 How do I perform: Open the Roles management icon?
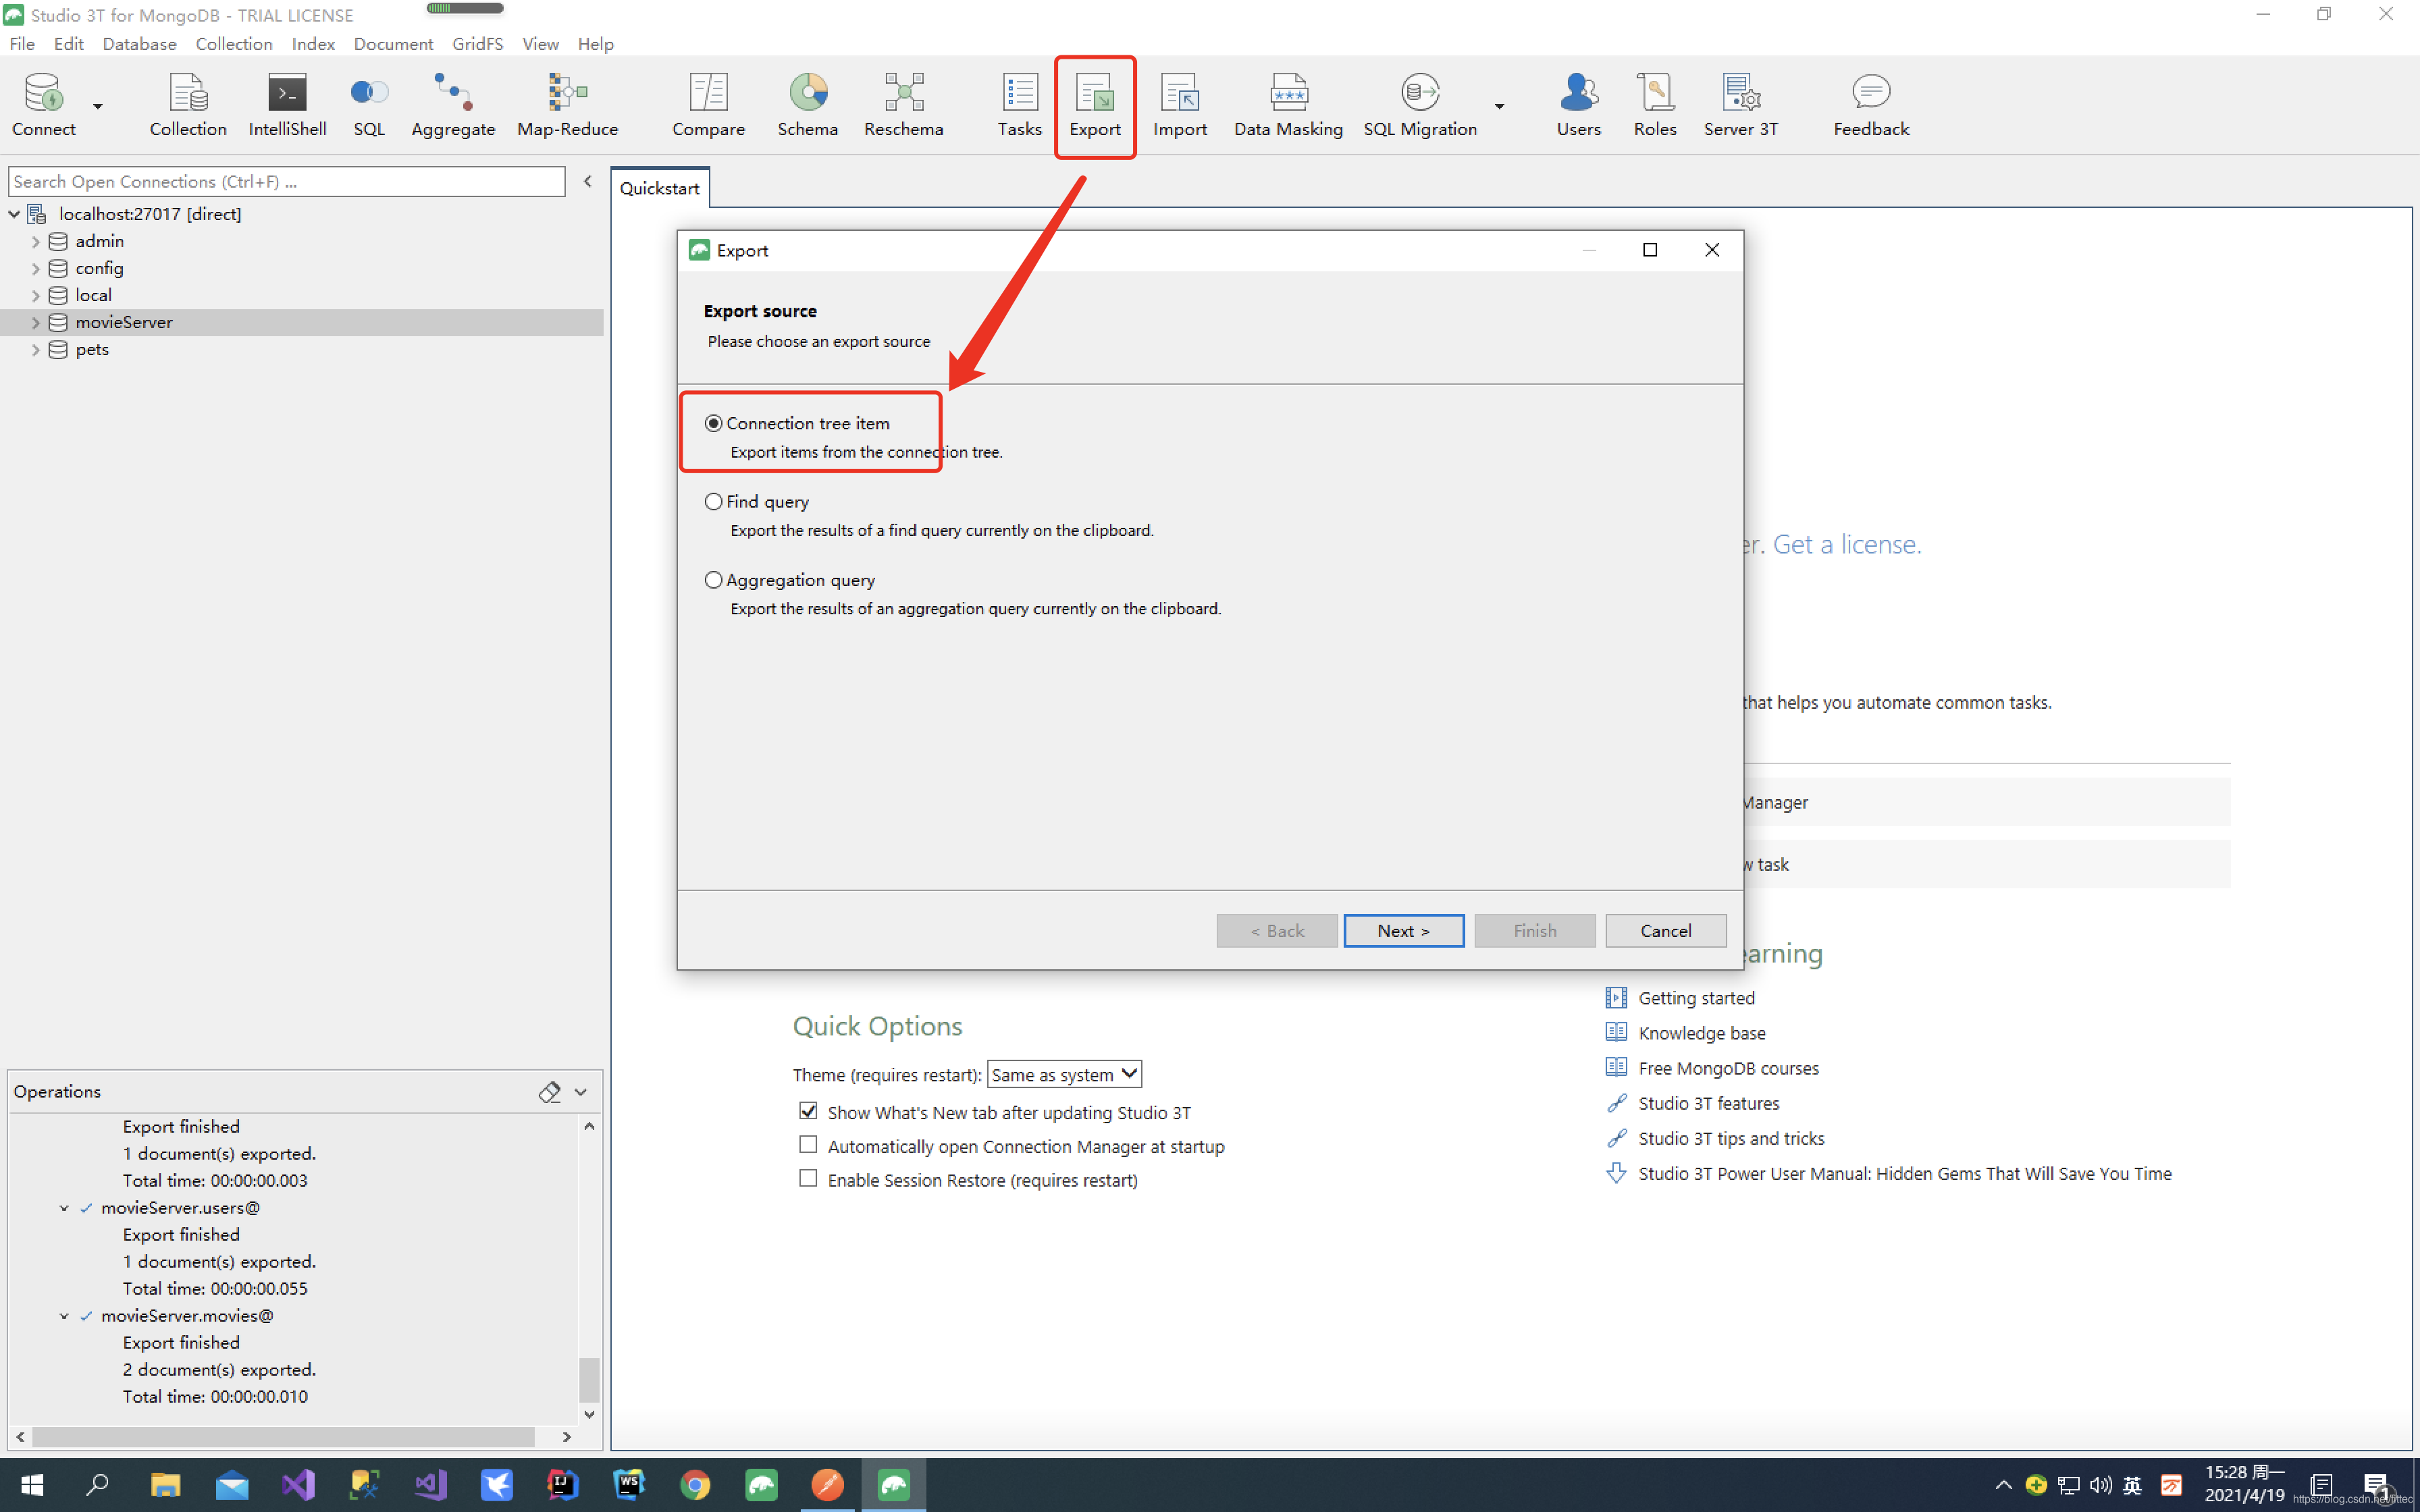point(1655,105)
